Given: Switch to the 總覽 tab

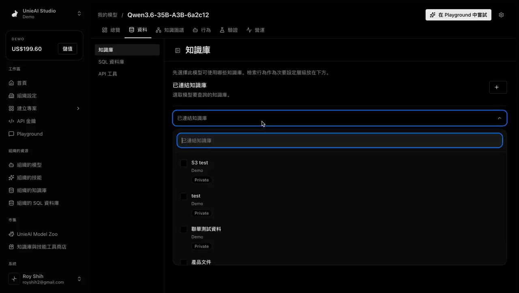Looking at the screenshot, I should (111, 30).
